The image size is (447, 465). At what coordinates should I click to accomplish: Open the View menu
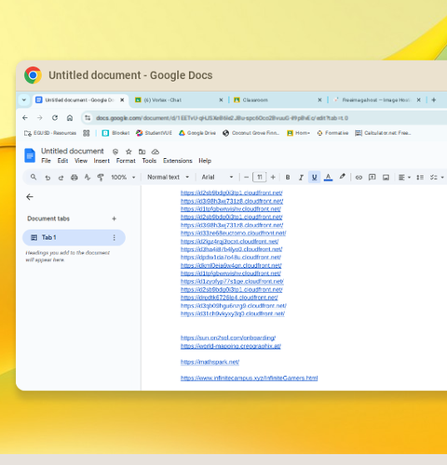coord(81,161)
